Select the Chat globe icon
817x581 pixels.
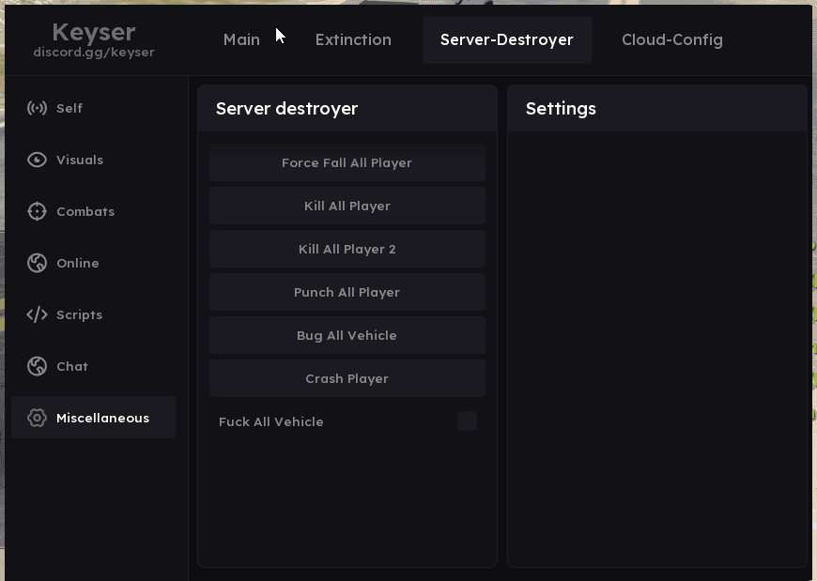[37, 366]
